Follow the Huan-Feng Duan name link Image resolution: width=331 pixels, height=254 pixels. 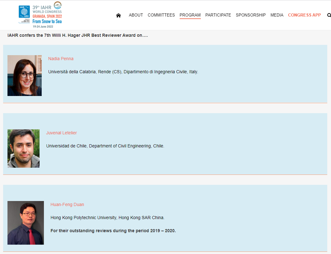tap(67, 204)
